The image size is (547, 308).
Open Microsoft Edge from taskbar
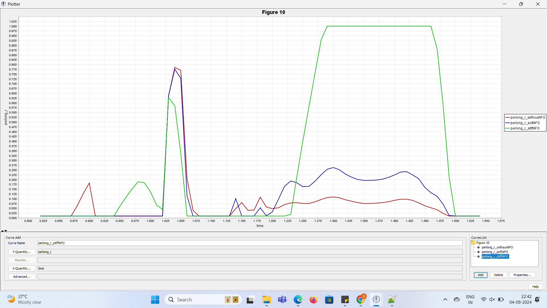click(298, 299)
